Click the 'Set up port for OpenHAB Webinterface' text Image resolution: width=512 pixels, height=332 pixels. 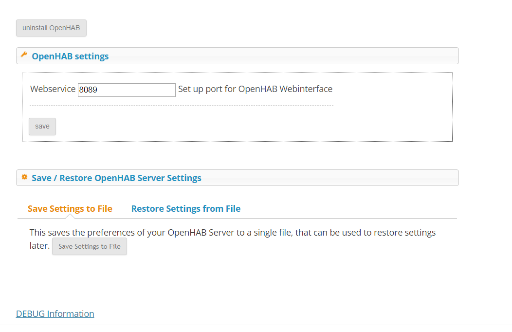[x=256, y=89]
